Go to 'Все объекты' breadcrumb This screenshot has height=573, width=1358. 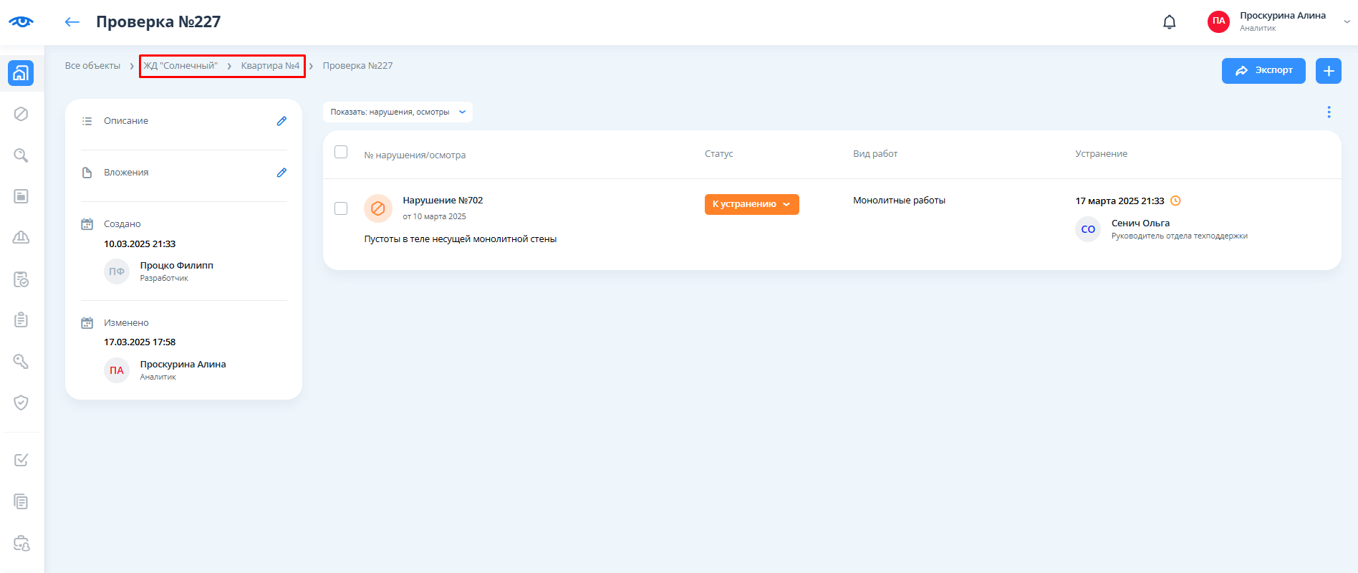(92, 66)
